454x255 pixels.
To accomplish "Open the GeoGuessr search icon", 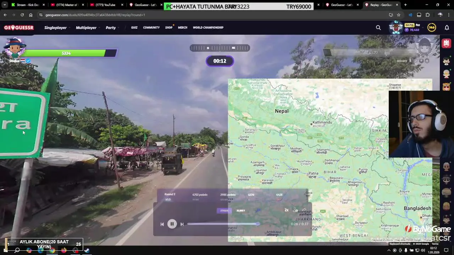I will pos(378,28).
